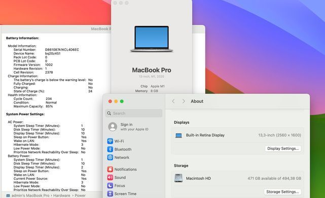
Task: Click the Built-in Retina Display icon
Action: tap(178, 136)
